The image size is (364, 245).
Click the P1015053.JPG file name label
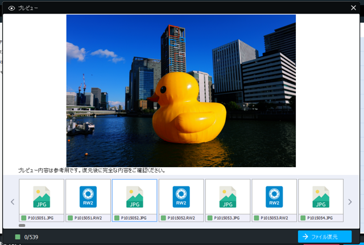coord(227,218)
